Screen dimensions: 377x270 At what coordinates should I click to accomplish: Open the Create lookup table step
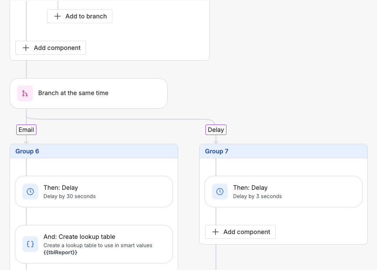pos(94,244)
